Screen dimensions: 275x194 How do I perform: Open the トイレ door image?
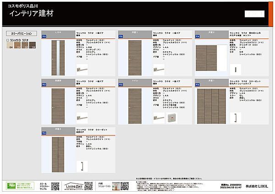(135, 106)
